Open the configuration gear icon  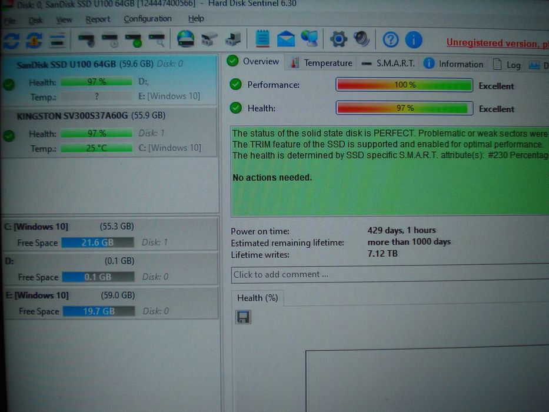point(338,39)
